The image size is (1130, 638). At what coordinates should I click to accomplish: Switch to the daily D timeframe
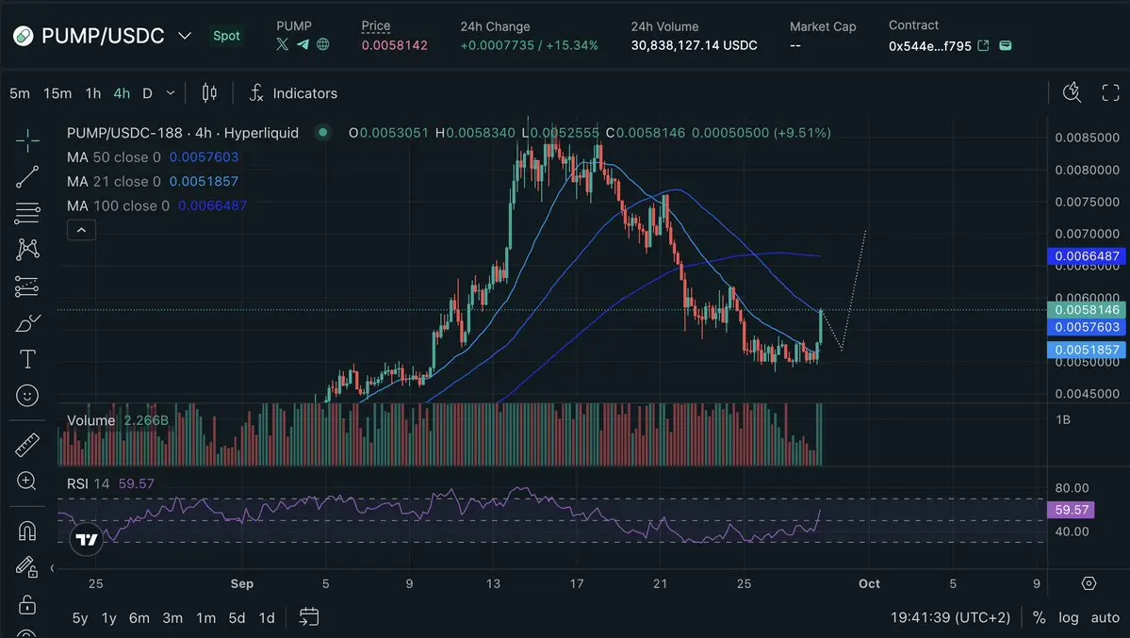coord(147,93)
